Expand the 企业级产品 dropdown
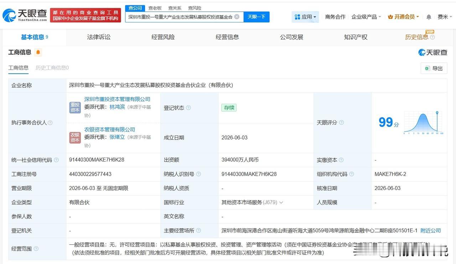 [x=366, y=17]
